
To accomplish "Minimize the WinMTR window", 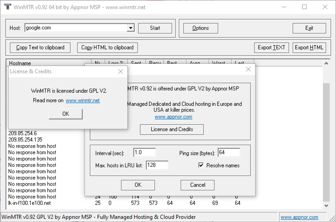I will pyautogui.click(x=284, y=7).
